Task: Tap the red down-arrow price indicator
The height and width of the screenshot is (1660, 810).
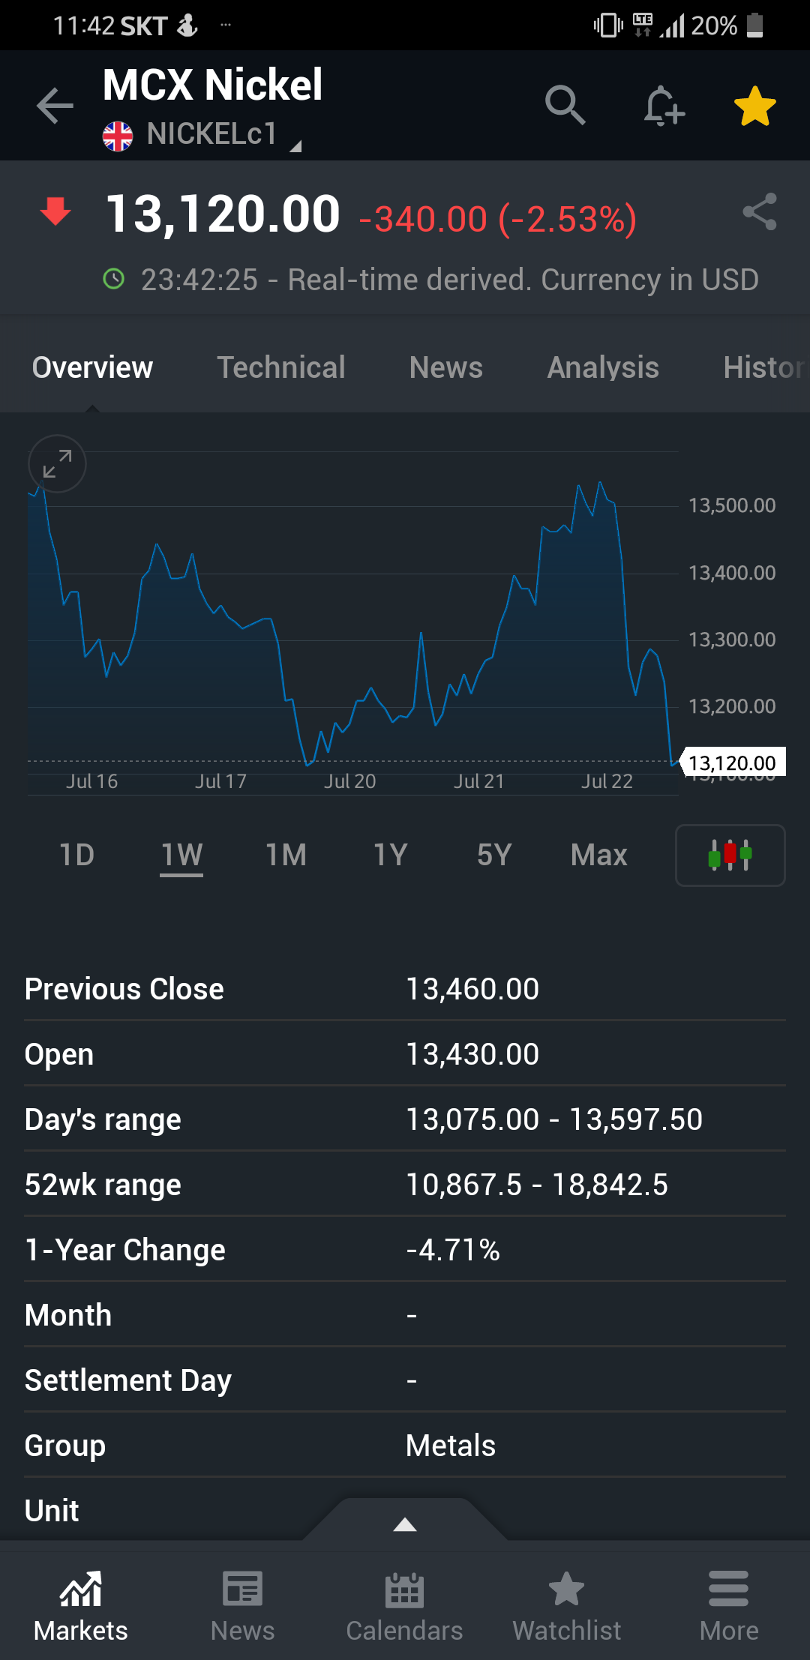Action: pos(55,211)
